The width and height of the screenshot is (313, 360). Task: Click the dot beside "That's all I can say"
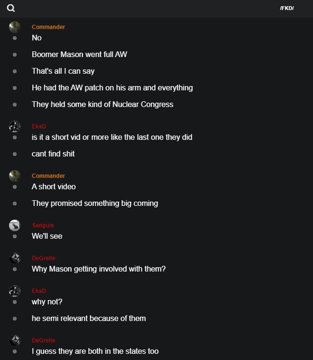(x=15, y=71)
